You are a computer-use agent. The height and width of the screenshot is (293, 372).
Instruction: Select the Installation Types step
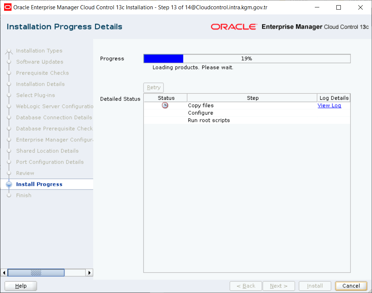click(x=39, y=51)
